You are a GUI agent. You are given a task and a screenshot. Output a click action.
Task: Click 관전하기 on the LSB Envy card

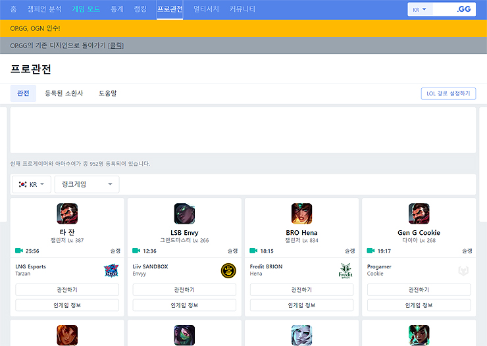[x=184, y=289]
